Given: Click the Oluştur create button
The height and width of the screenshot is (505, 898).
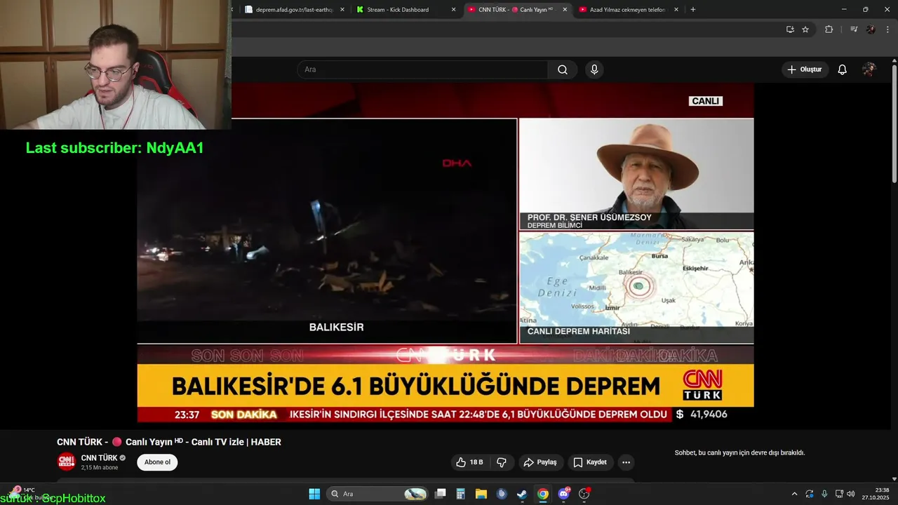Looking at the screenshot, I should [805, 69].
